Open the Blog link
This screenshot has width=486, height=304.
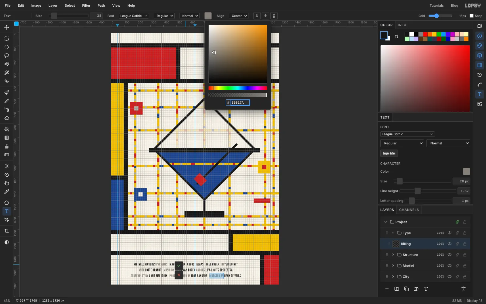pyautogui.click(x=454, y=5)
